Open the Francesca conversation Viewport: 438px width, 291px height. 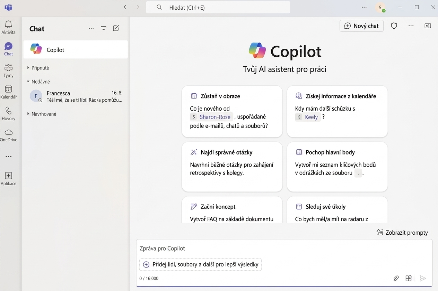tap(76, 96)
